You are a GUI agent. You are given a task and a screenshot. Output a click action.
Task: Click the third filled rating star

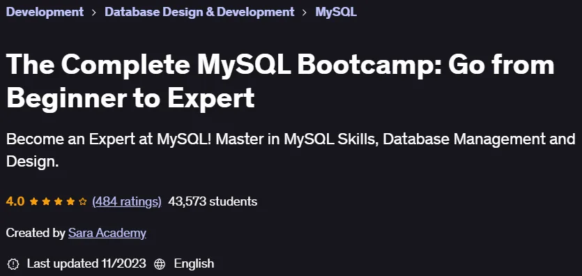(59, 201)
